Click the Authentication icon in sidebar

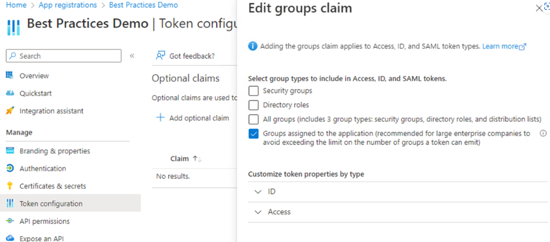click(10, 168)
